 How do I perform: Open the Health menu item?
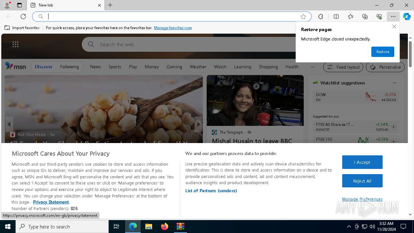tap(292, 67)
